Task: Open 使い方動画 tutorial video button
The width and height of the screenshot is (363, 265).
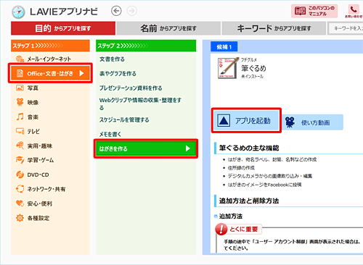Action: (312, 122)
